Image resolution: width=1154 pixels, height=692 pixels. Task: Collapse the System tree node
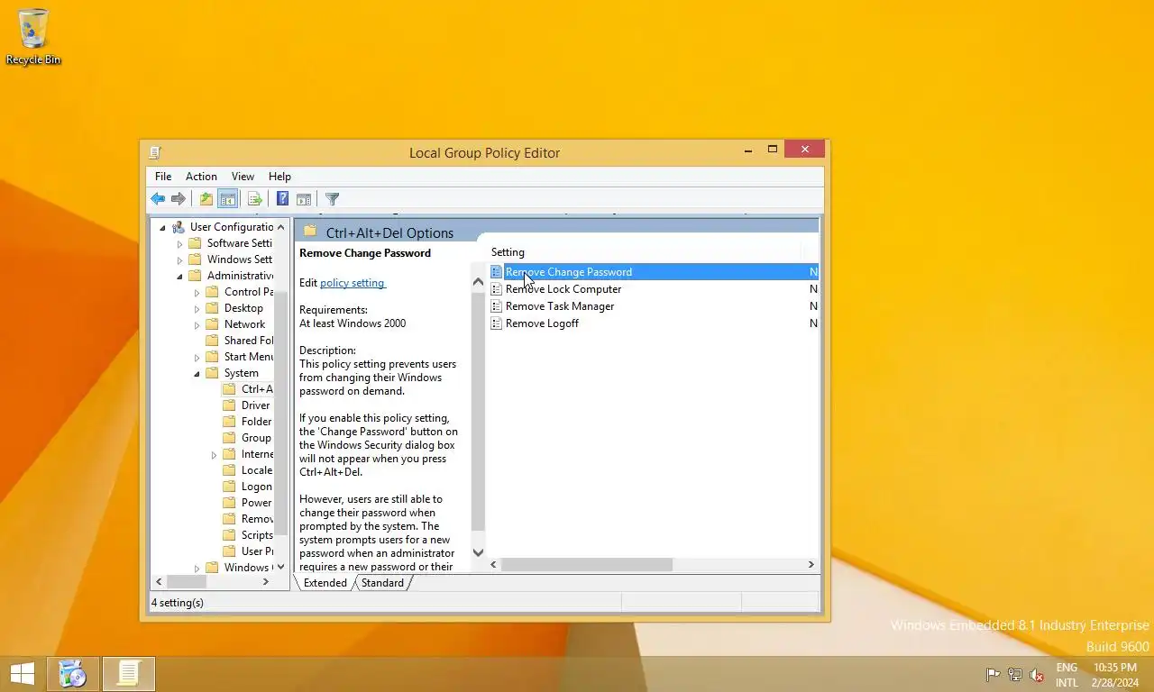pyautogui.click(x=197, y=373)
